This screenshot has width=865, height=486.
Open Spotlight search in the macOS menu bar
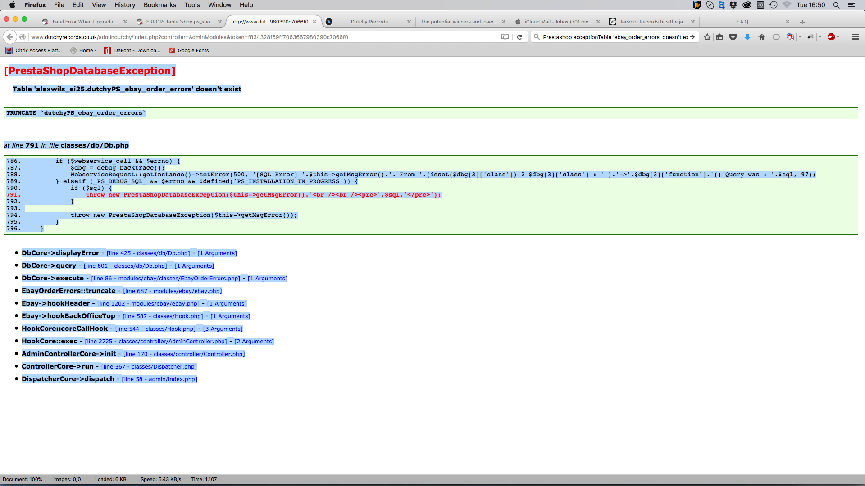point(836,5)
